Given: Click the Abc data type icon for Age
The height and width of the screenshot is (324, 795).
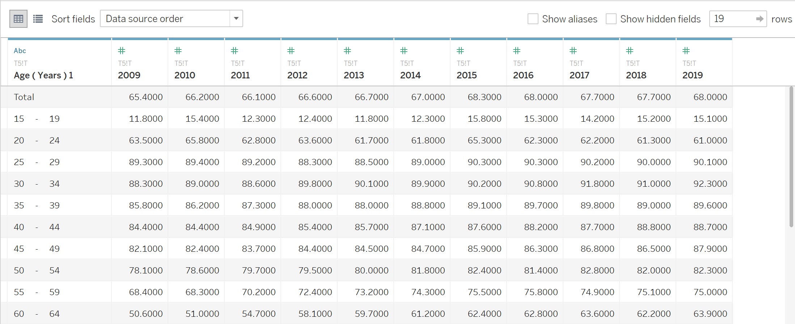Looking at the screenshot, I should click(x=20, y=51).
